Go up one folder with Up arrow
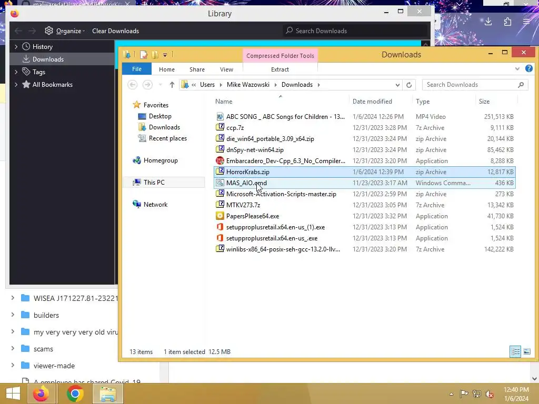The height and width of the screenshot is (404, 539). (x=172, y=85)
